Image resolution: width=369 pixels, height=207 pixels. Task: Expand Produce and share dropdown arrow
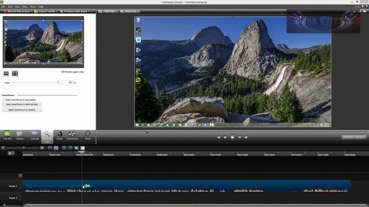pyautogui.click(x=89, y=11)
